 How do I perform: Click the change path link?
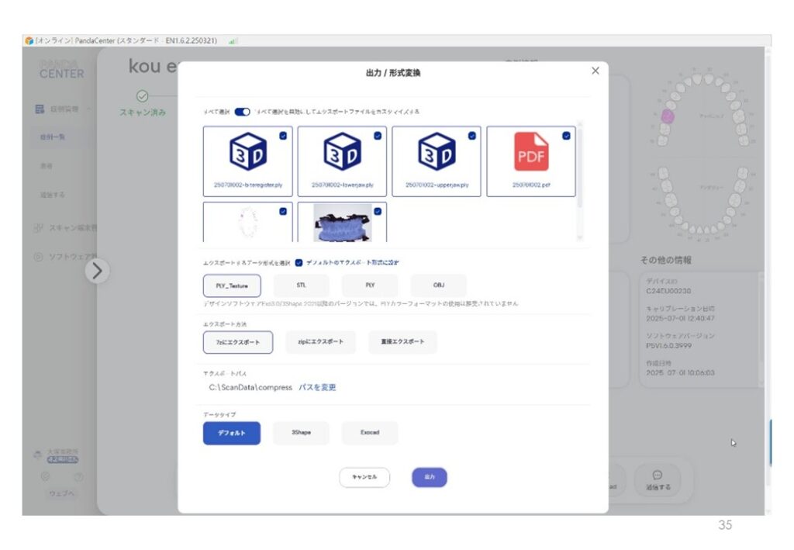click(317, 387)
